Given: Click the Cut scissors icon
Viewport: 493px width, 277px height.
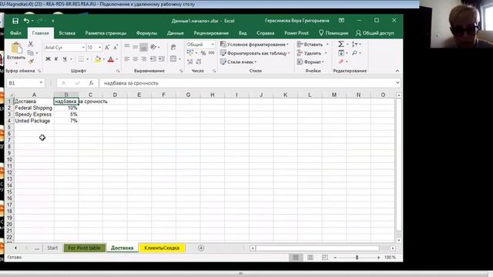Looking at the screenshot, I should [31, 45].
